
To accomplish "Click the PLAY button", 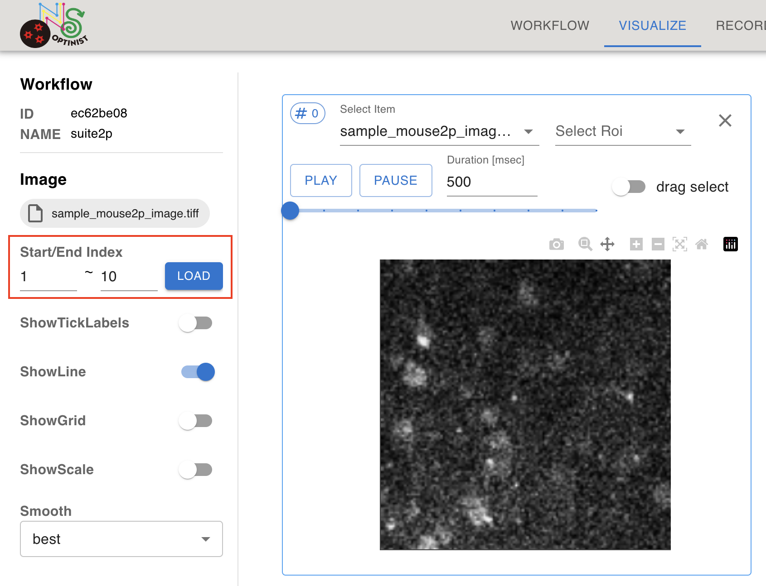I will 321,180.
